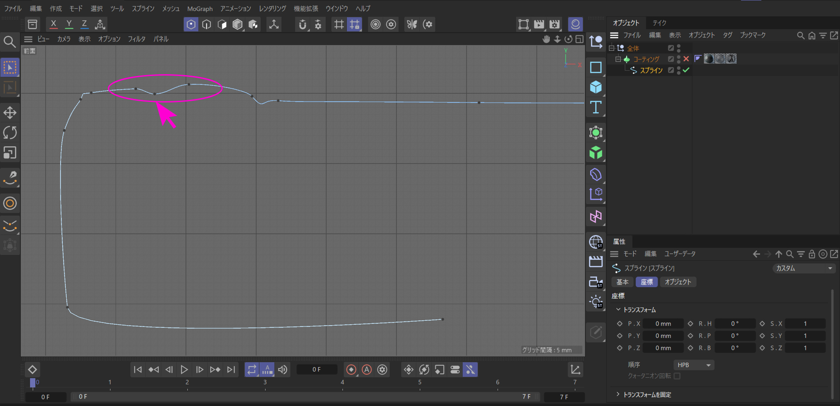This screenshot has width=840, height=406.
Task: Switch to the テイク tab
Action: click(x=659, y=23)
